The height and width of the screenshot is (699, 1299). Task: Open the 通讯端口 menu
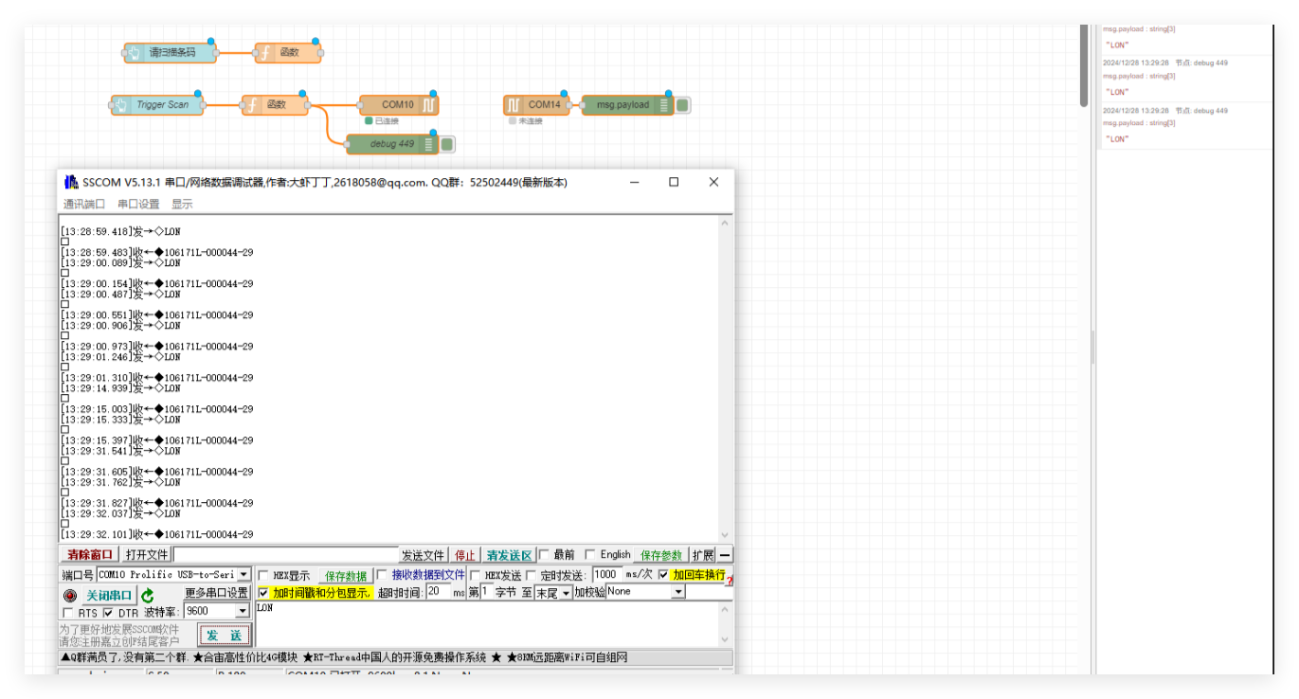tap(84, 204)
